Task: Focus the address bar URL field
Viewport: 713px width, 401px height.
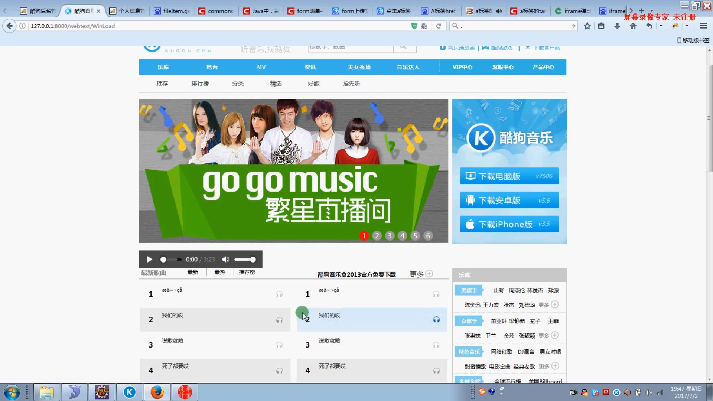Action: [219, 26]
